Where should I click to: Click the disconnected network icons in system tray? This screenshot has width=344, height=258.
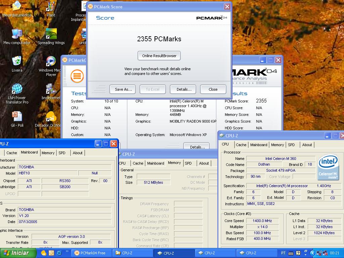tap(322, 253)
